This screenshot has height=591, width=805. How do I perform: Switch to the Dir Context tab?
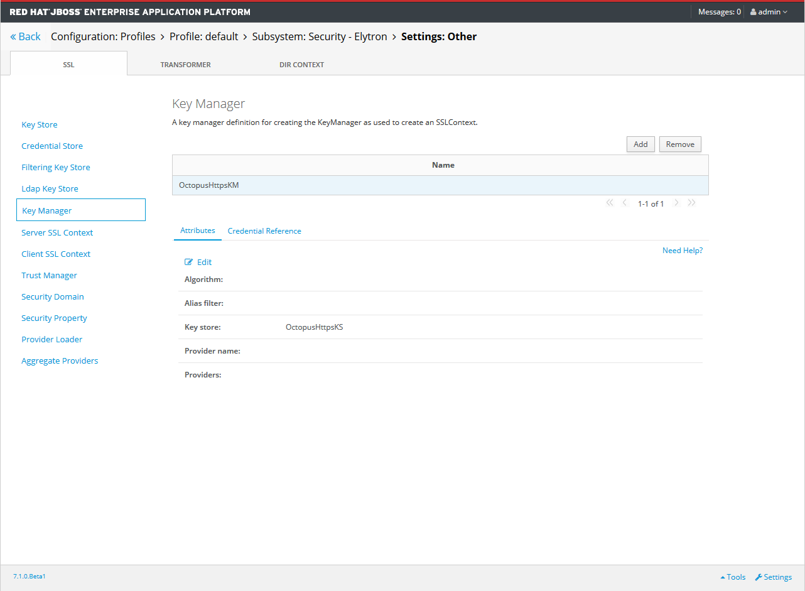click(x=301, y=65)
